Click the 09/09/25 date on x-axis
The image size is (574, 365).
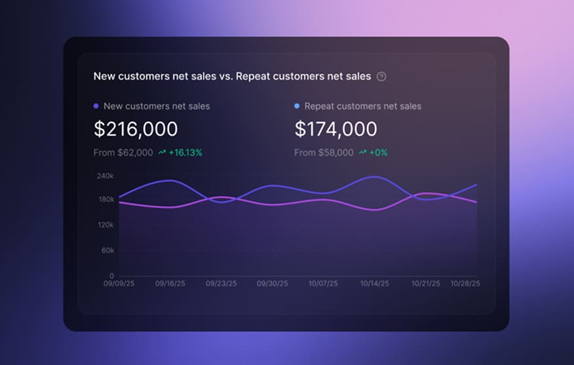point(119,284)
